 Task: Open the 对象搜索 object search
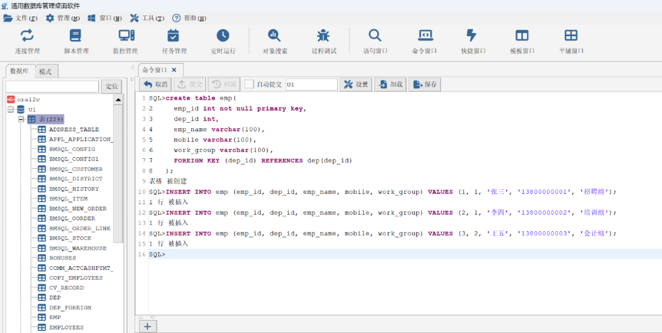[x=275, y=42]
